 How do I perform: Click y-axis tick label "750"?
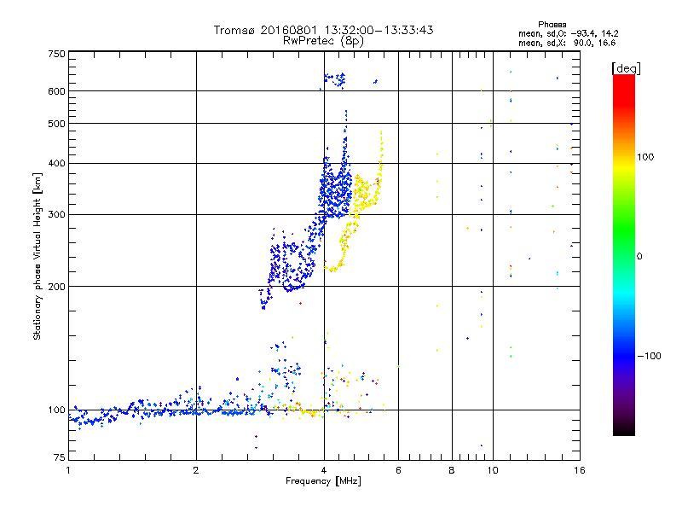pyautogui.click(x=56, y=54)
